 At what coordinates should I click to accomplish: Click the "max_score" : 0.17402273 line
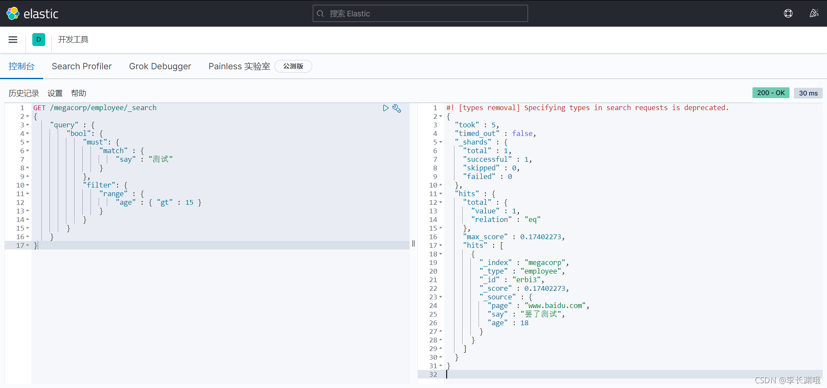point(514,237)
